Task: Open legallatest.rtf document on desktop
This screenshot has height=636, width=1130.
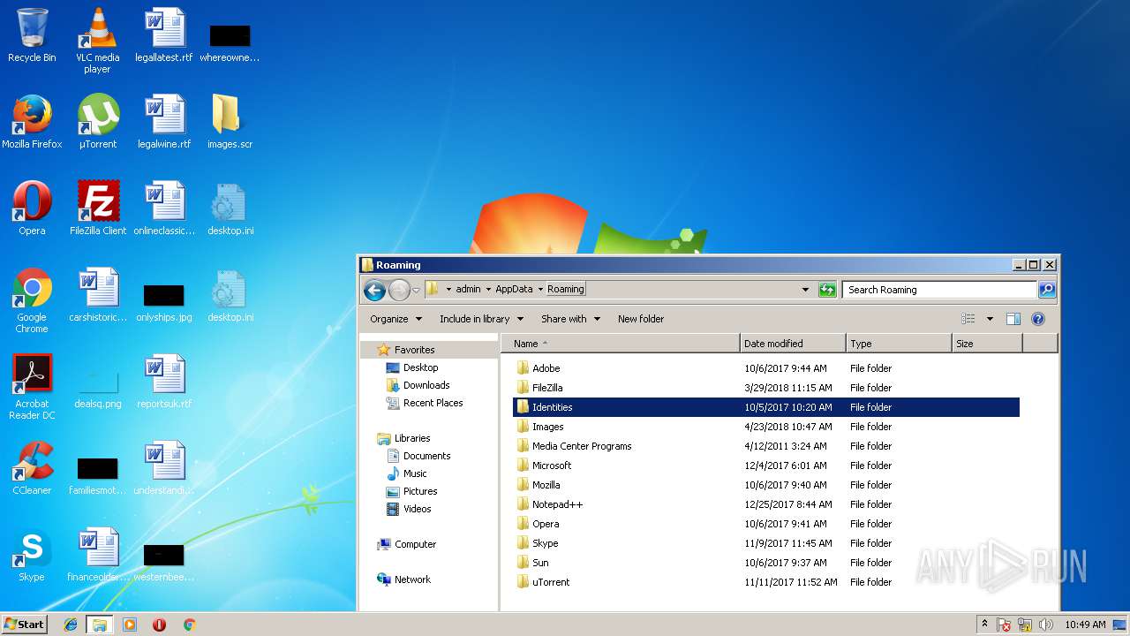Action: click(164, 37)
